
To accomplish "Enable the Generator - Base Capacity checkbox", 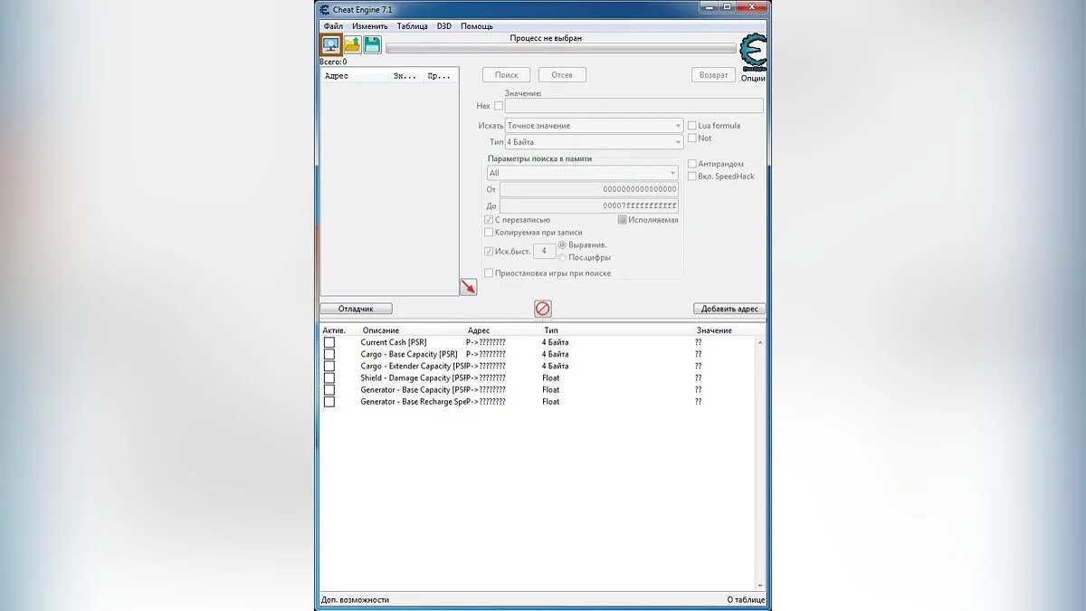I will (329, 389).
